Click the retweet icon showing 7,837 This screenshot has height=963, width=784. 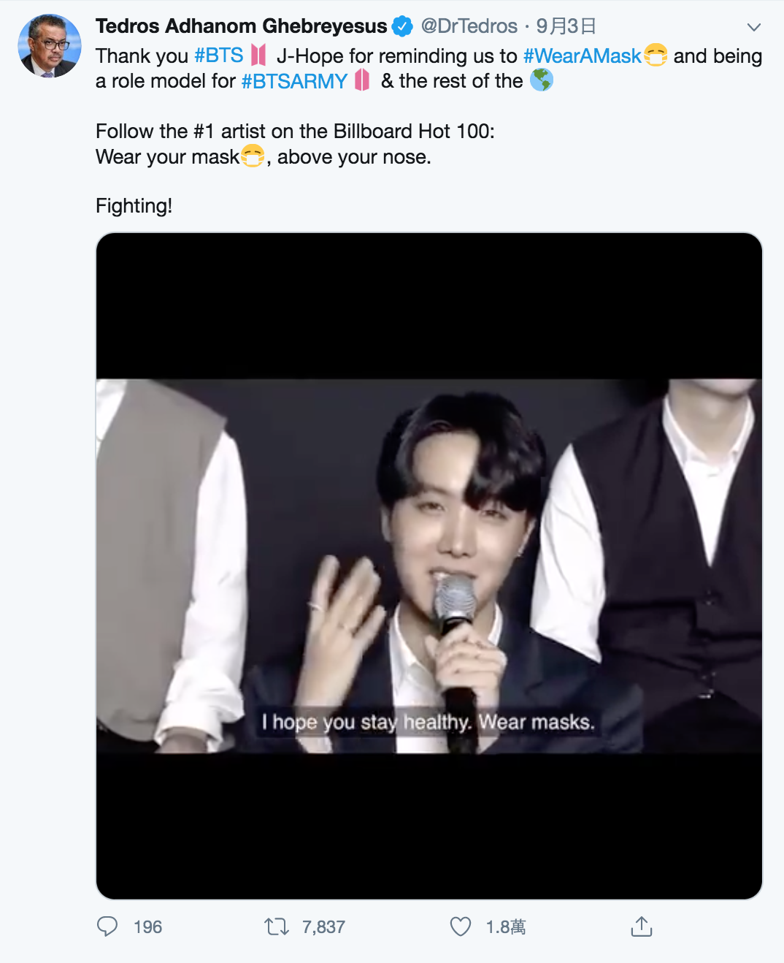pos(277,926)
